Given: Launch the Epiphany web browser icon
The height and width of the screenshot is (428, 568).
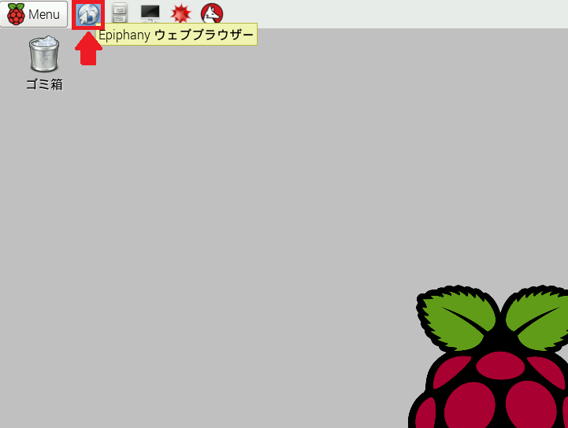Looking at the screenshot, I should pos(88,14).
